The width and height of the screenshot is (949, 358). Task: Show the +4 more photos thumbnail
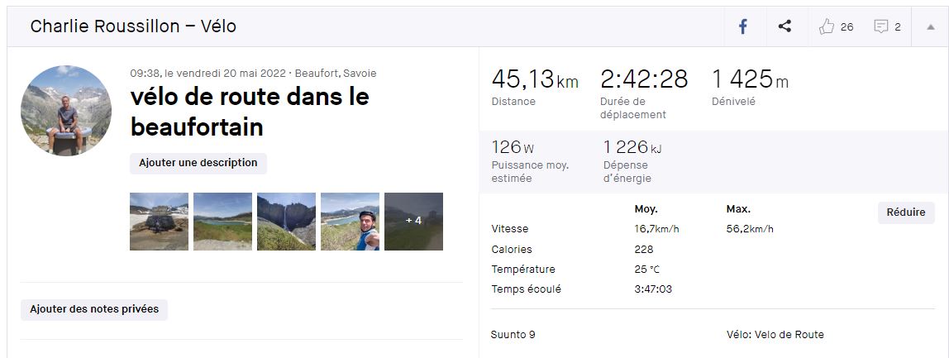[413, 222]
